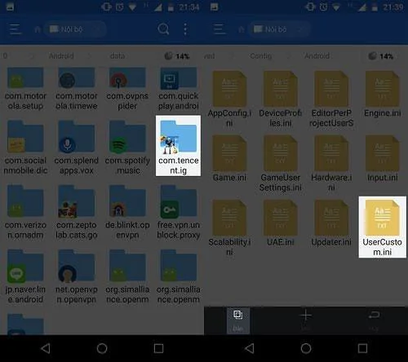Tap the 14% storage indicator, right screen
This screenshot has height=362, width=408.
tap(381, 56)
